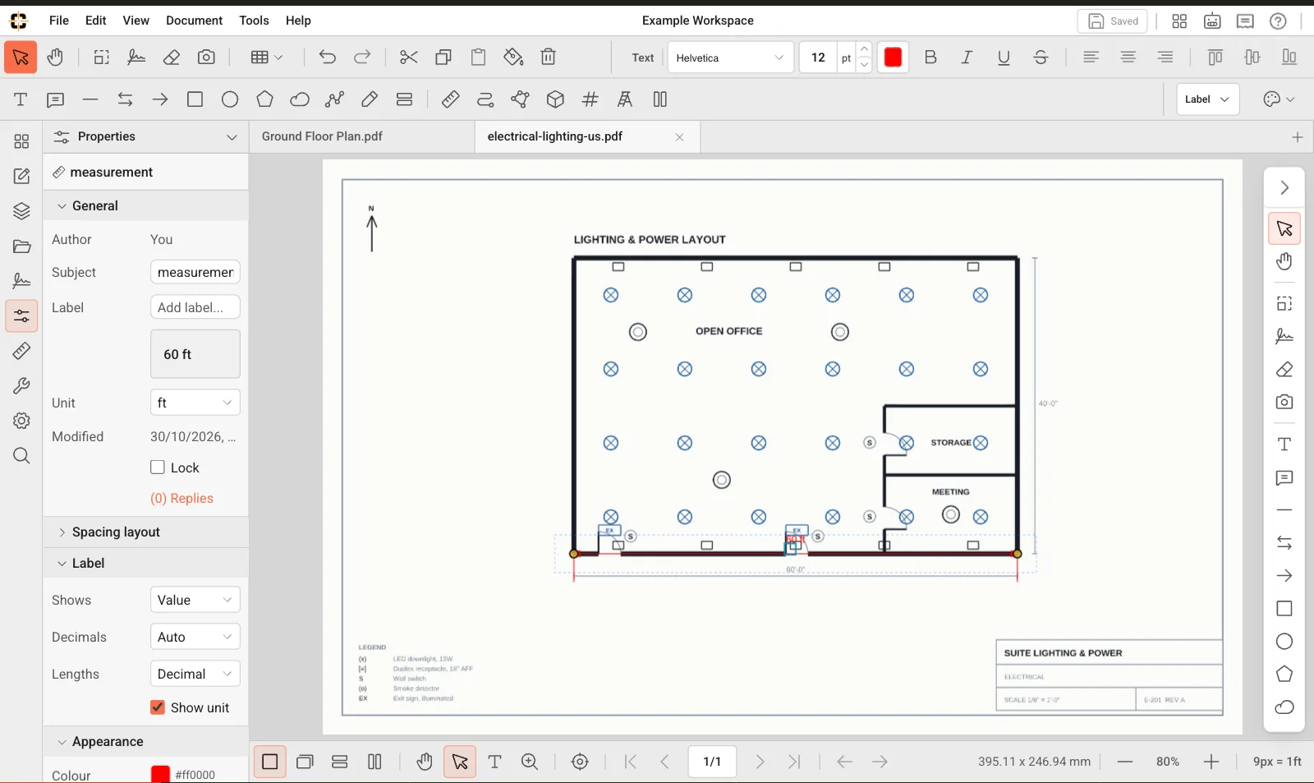Go to the last page
Screen dimensions: 1314x783
(794, 762)
